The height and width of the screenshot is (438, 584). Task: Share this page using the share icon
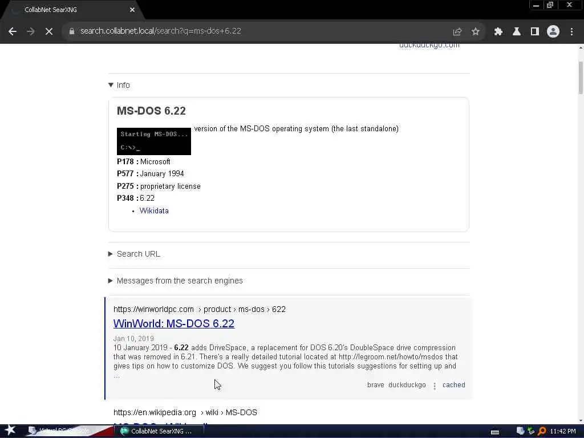[457, 31]
